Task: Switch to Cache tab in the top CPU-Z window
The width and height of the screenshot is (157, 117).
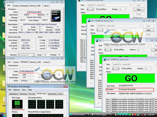Action: [x=16, y=6]
